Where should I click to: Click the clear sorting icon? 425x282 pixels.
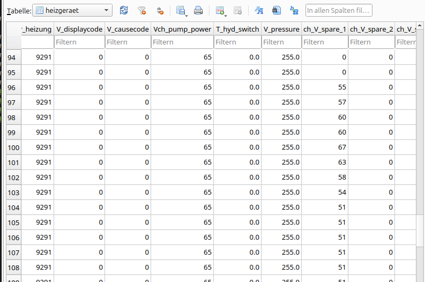click(159, 10)
